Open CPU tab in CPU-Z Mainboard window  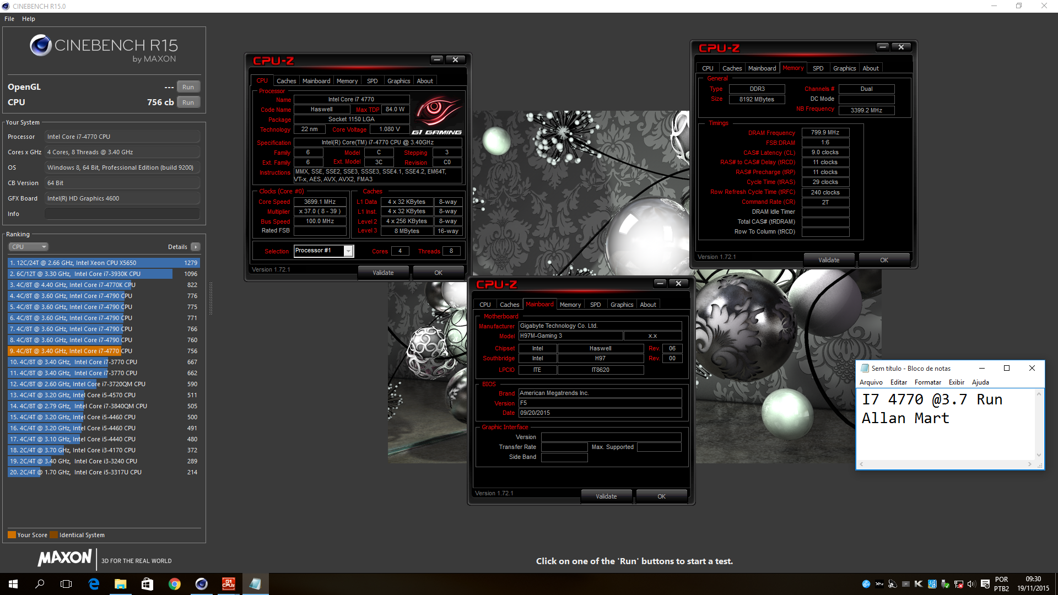click(x=485, y=305)
